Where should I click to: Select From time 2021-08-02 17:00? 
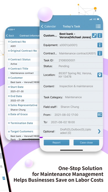pyautogui.click(x=66, y=115)
